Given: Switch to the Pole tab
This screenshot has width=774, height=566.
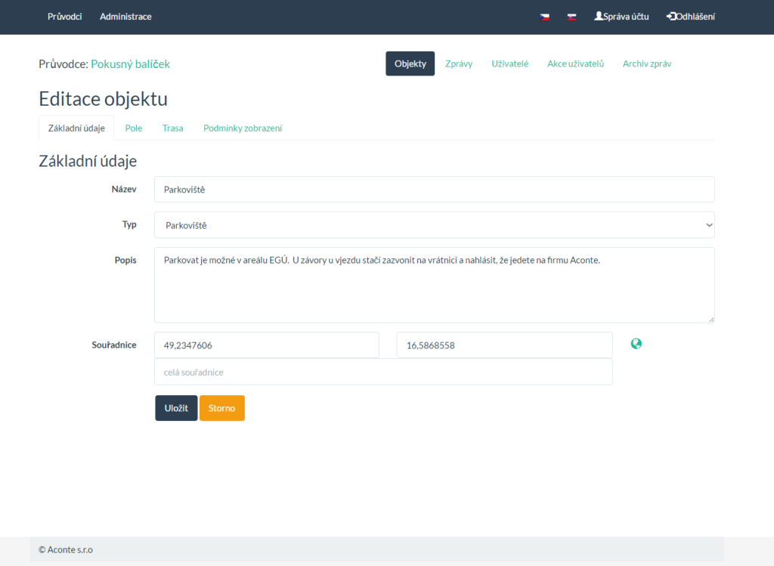Looking at the screenshot, I should pyautogui.click(x=134, y=128).
